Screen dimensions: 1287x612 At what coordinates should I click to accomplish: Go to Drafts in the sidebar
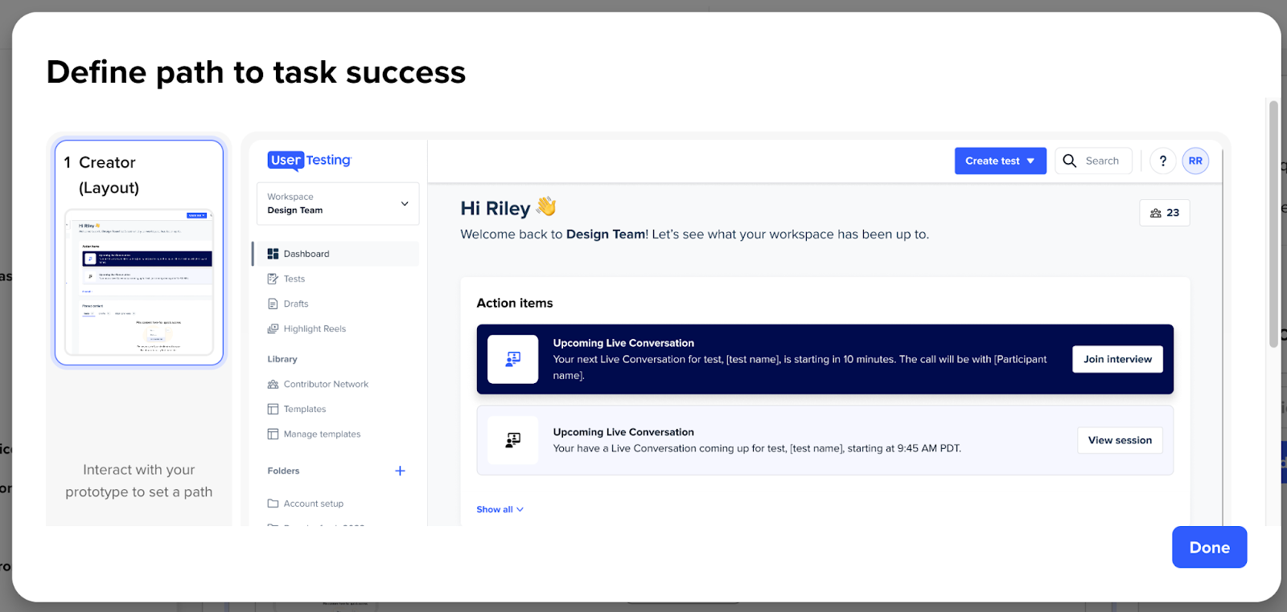pos(296,304)
